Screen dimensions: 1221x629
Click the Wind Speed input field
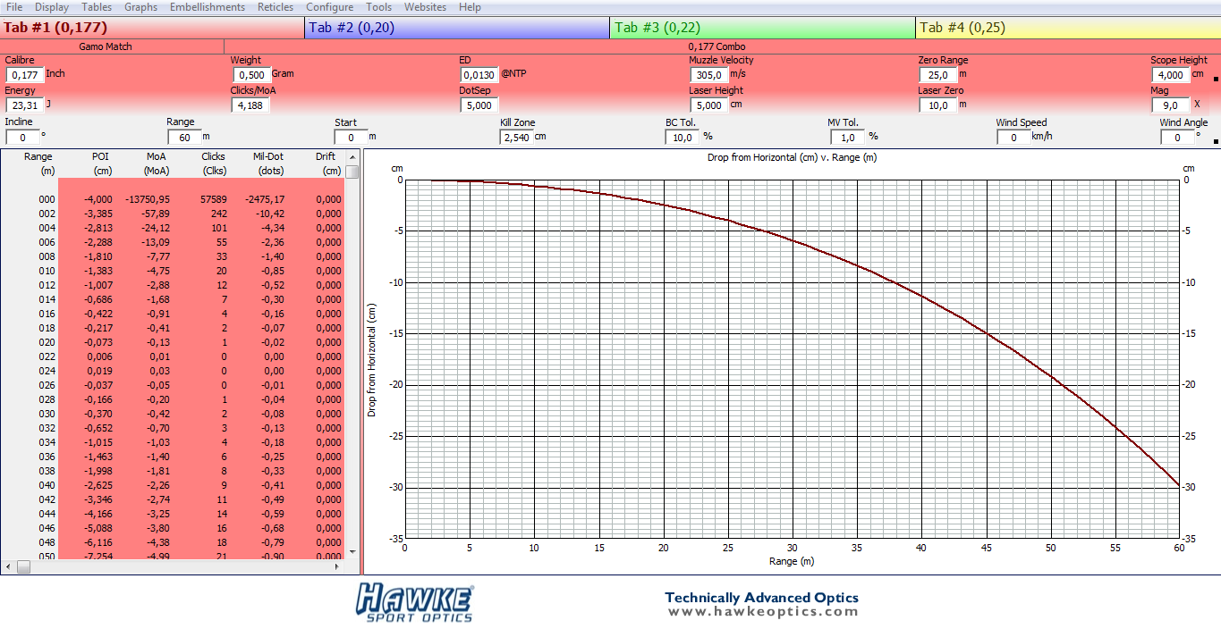tap(1012, 138)
